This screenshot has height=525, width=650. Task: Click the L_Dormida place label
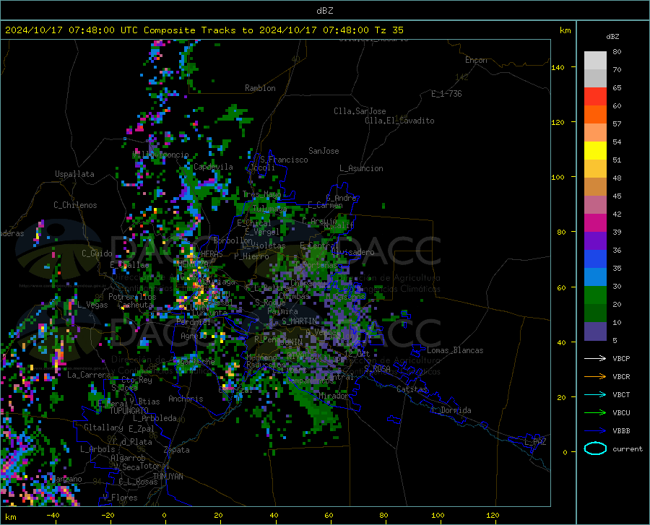pyautogui.click(x=451, y=410)
